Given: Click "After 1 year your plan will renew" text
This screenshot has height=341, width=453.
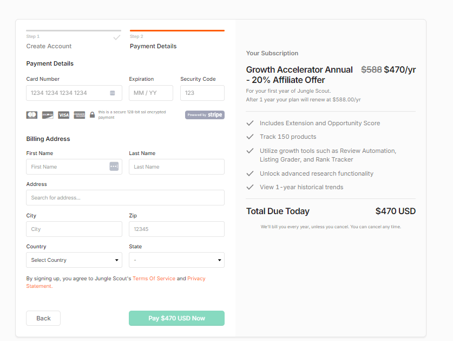Looking at the screenshot, I should (x=303, y=100).
